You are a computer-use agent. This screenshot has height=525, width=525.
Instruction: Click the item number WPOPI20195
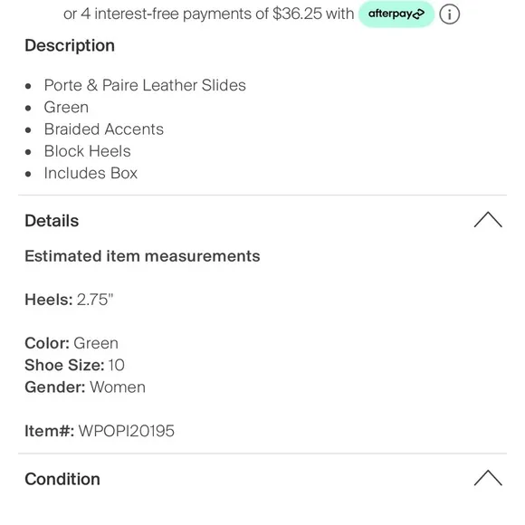coord(126,431)
